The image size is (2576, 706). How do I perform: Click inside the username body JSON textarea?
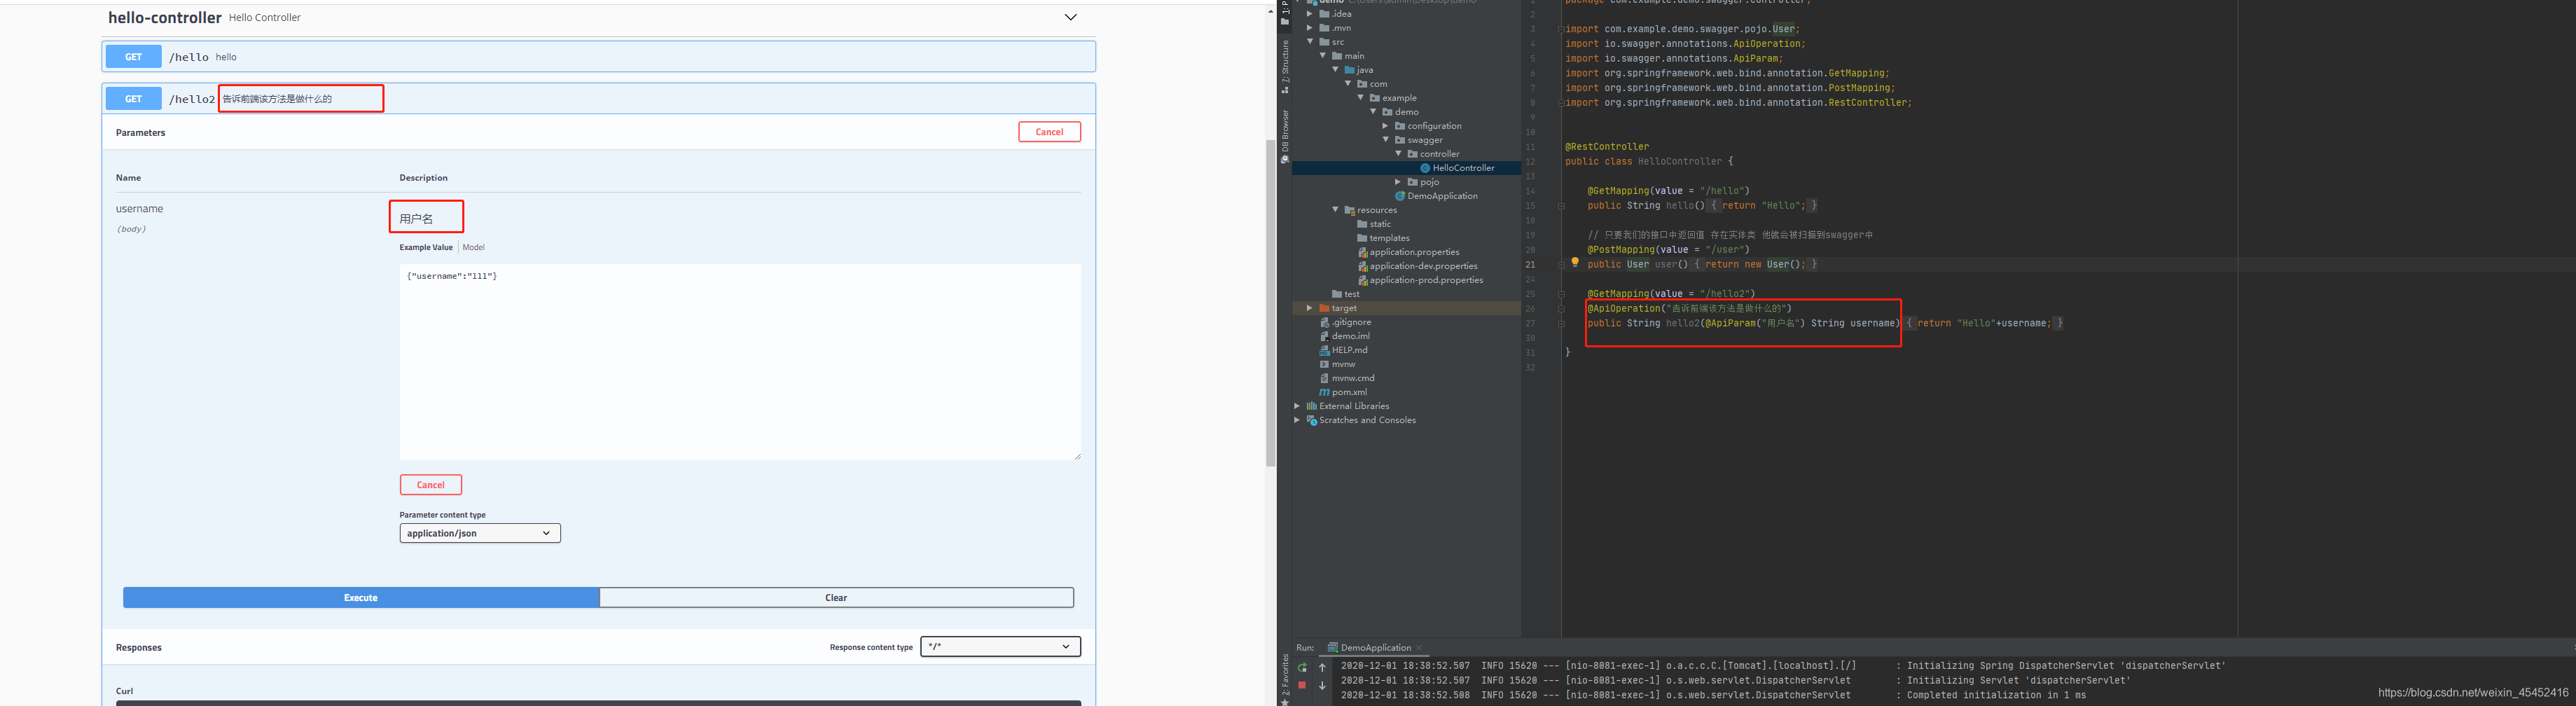[740, 362]
